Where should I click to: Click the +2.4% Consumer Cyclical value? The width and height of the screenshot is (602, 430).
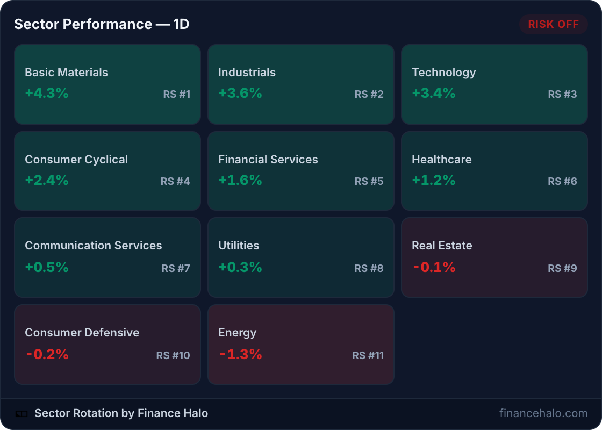click(x=47, y=180)
